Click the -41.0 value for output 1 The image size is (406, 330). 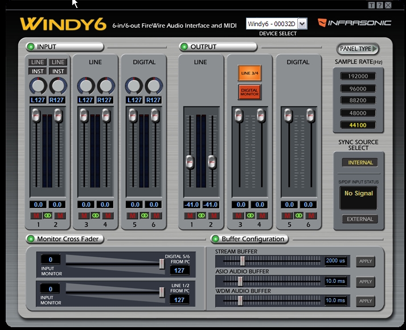click(x=192, y=204)
